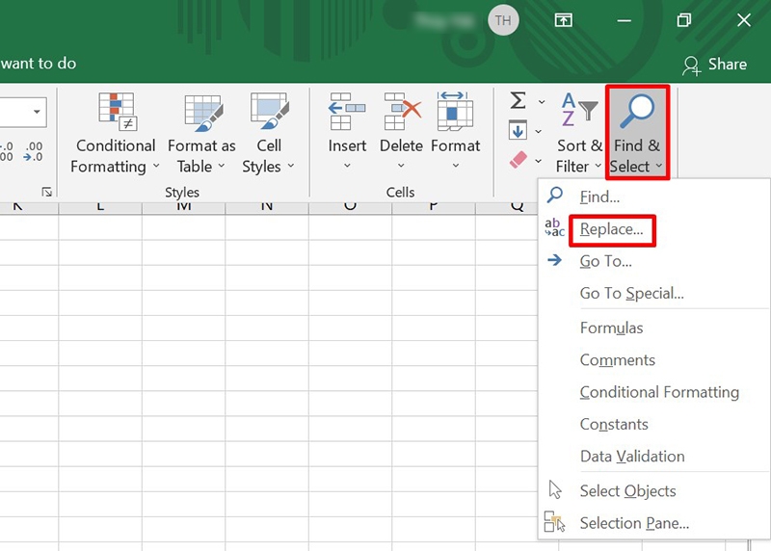Click the Clear eraser icon
This screenshot has width=771, height=551.
tap(518, 159)
